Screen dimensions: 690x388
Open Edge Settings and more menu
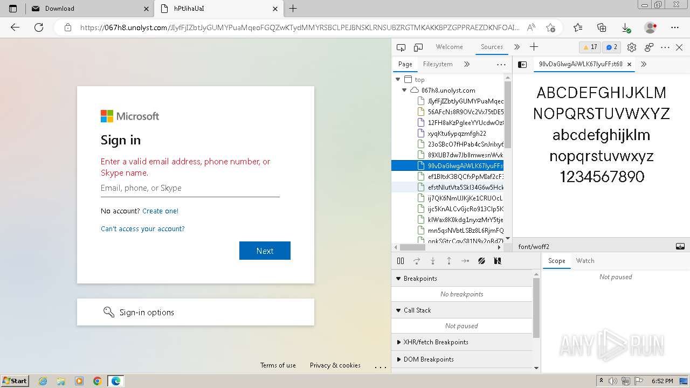[x=675, y=27]
